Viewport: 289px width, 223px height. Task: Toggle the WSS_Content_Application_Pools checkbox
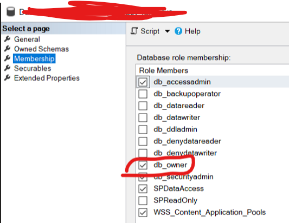click(x=143, y=212)
